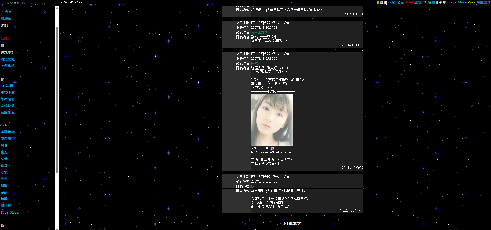The height and width of the screenshot is (230, 491).
Task: Go to the 男性 board
Action: (4, 179)
